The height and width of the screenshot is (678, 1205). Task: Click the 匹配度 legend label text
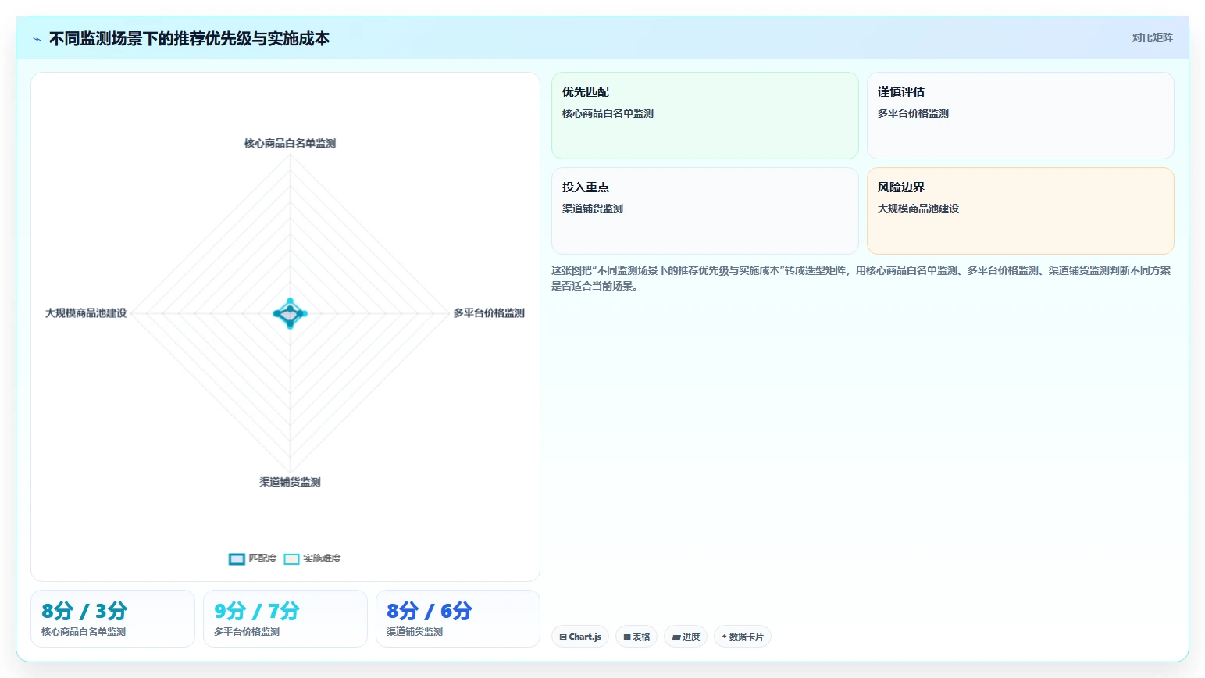point(262,558)
